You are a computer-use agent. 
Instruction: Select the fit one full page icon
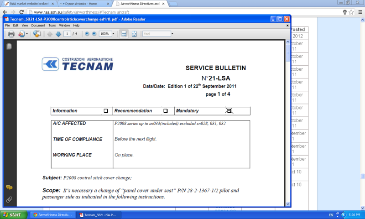[134, 34]
